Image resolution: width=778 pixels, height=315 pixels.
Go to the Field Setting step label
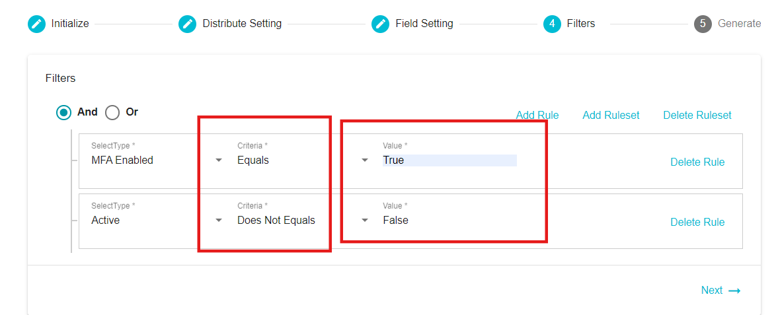pos(424,23)
